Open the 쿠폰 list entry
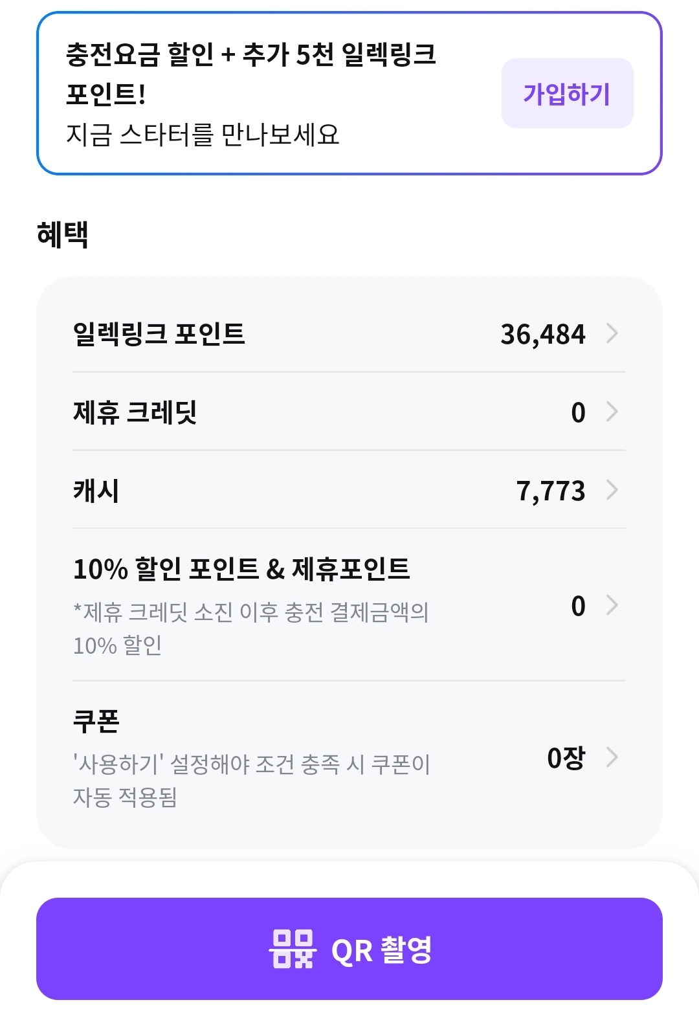The height and width of the screenshot is (1011, 699). tap(349, 757)
